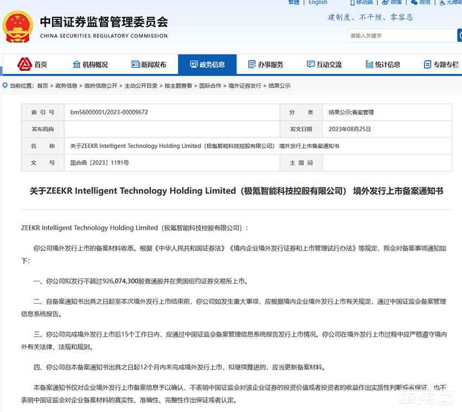Screen dimensions: 462x412
Task: Click the accessibility (无障碍) icon
Action: tap(442, 4)
